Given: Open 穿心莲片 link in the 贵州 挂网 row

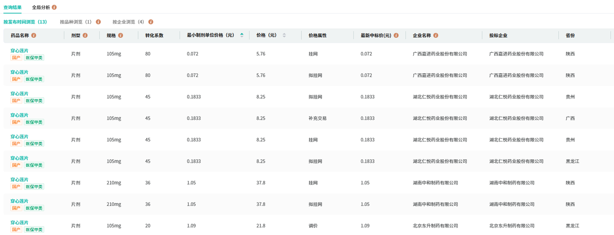Looking at the screenshot, I should tap(19, 136).
